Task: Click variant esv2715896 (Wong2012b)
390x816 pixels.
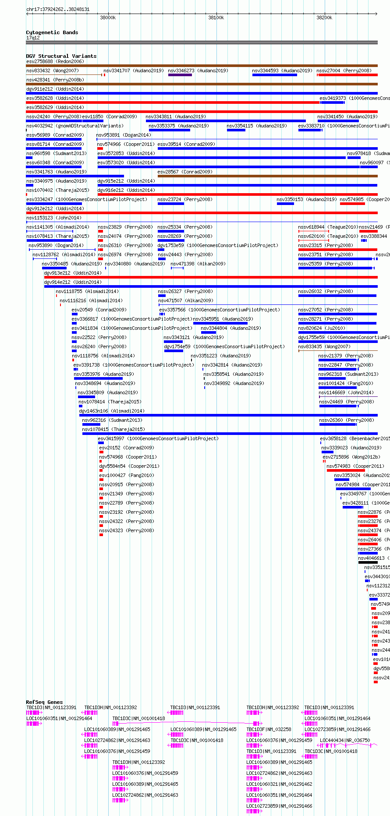Action: point(351,457)
